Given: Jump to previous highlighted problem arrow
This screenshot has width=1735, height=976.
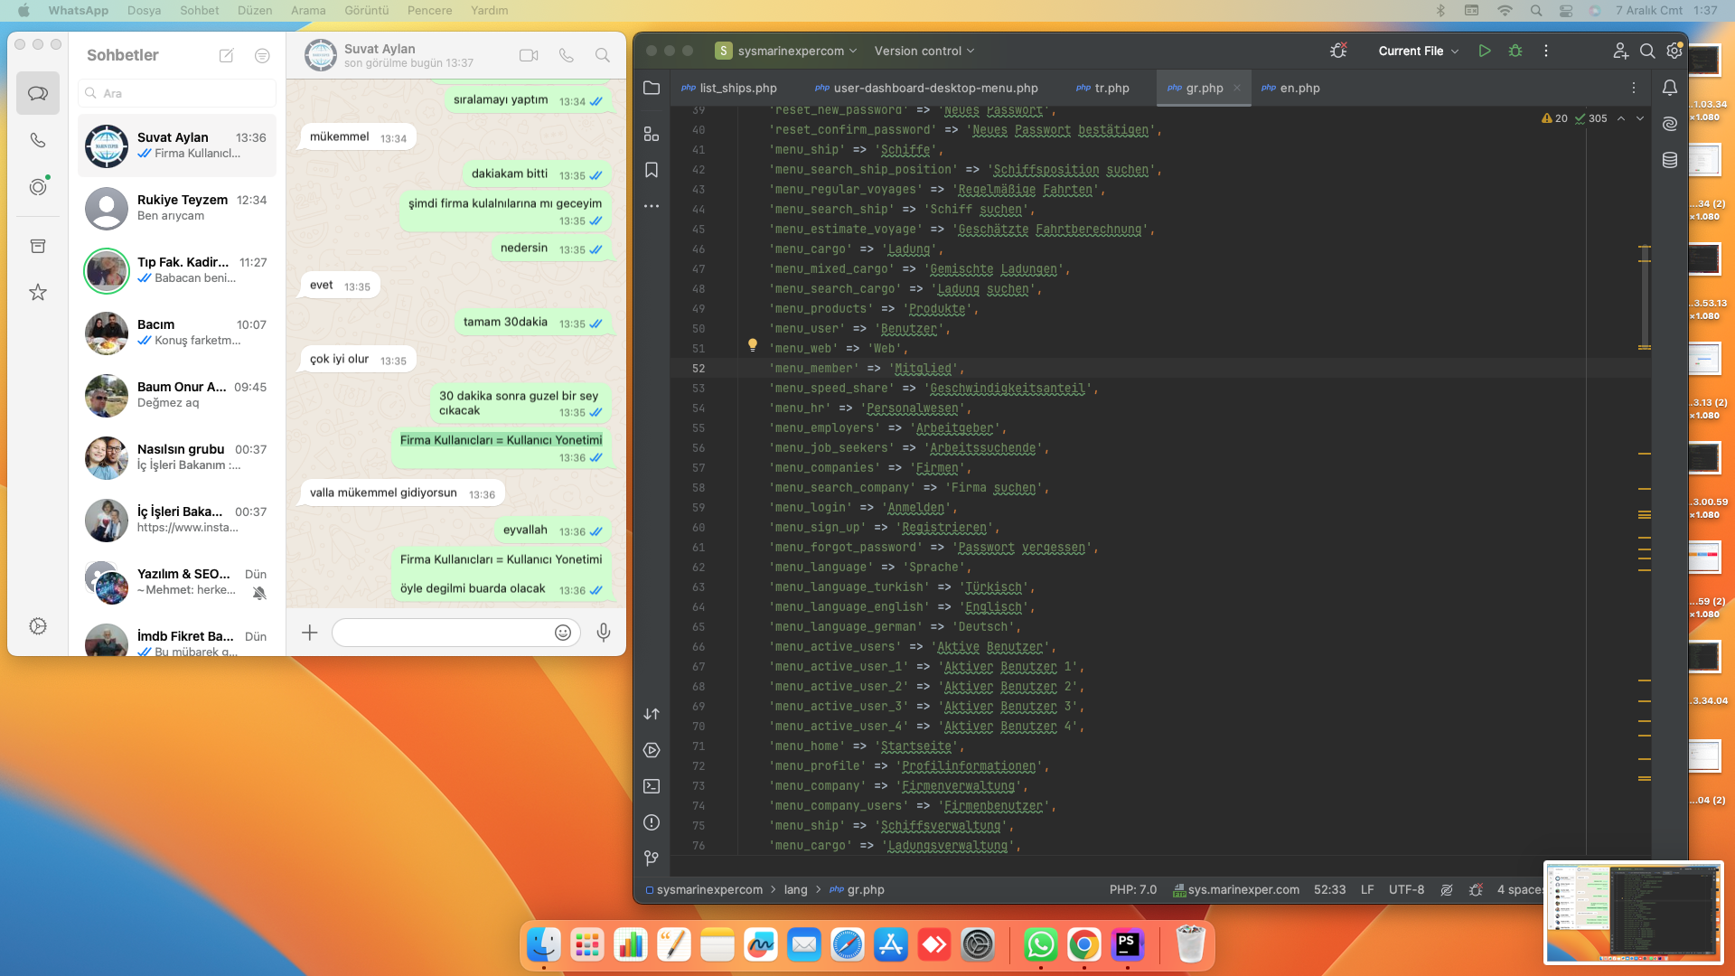Looking at the screenshot, I should click(x=1621, y=118).
